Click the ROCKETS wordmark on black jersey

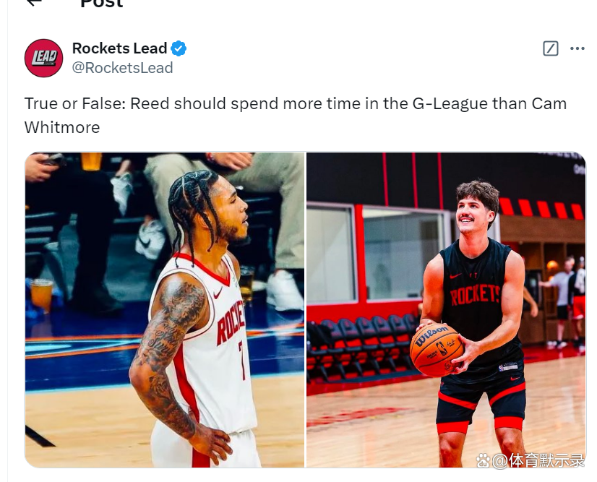474,296
